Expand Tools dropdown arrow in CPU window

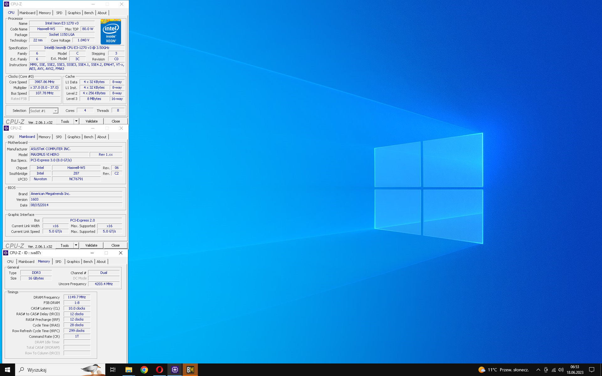click(x=76, y=121)
